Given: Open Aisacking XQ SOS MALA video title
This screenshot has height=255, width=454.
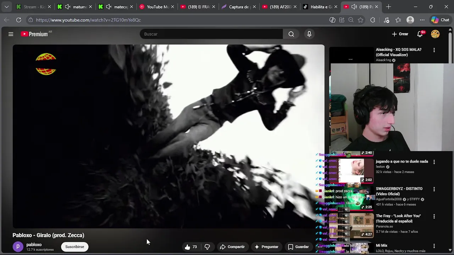Looking at the screenshot, I should (x=399, y=52).
